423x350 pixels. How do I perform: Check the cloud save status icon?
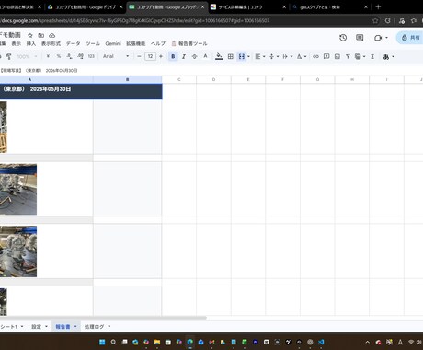tap(52, 35)
